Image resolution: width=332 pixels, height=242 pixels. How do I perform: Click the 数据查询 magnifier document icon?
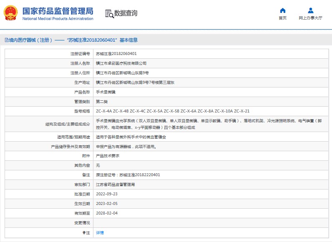pos(109,13)
